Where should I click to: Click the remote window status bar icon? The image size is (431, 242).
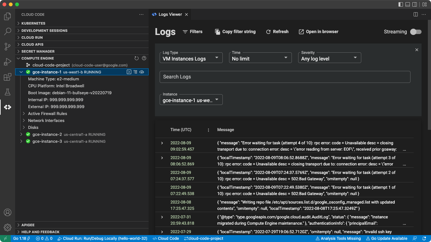(x=5, y=239)
